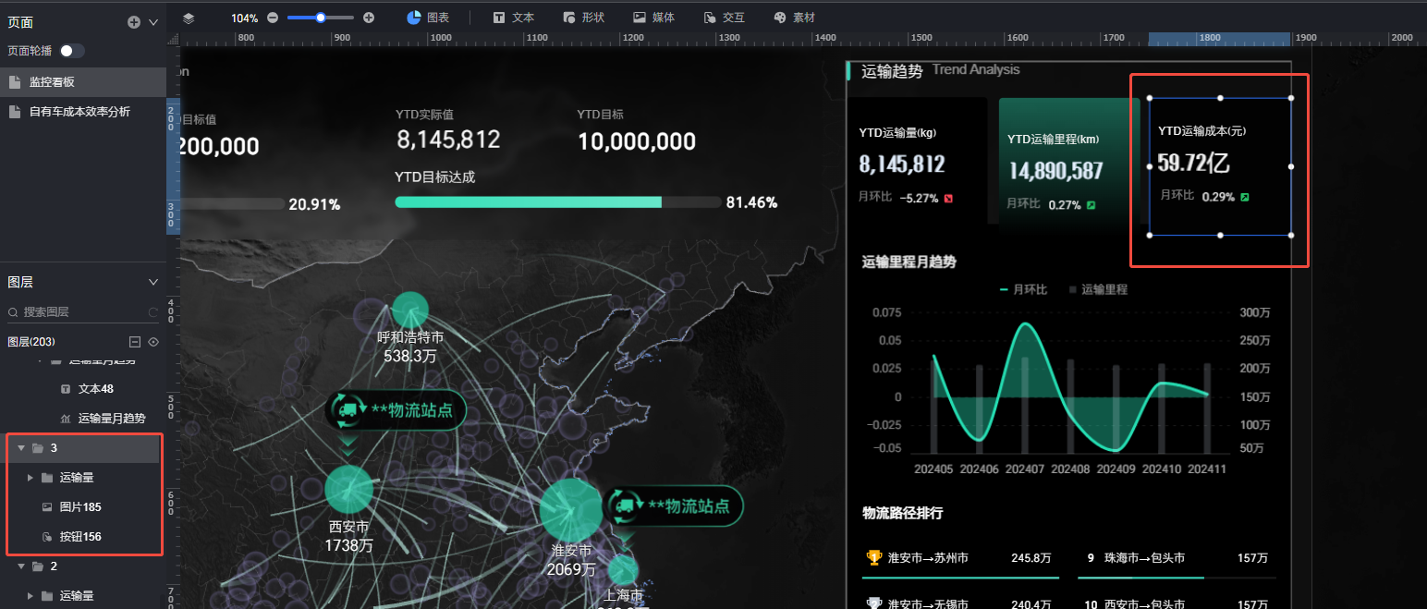Select the 监控看板 page
The width and height of the screenshot is (1427, 609).
tap(52, 82)
